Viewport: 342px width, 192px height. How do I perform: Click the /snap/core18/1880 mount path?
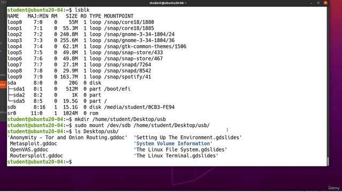pos(129,22)
